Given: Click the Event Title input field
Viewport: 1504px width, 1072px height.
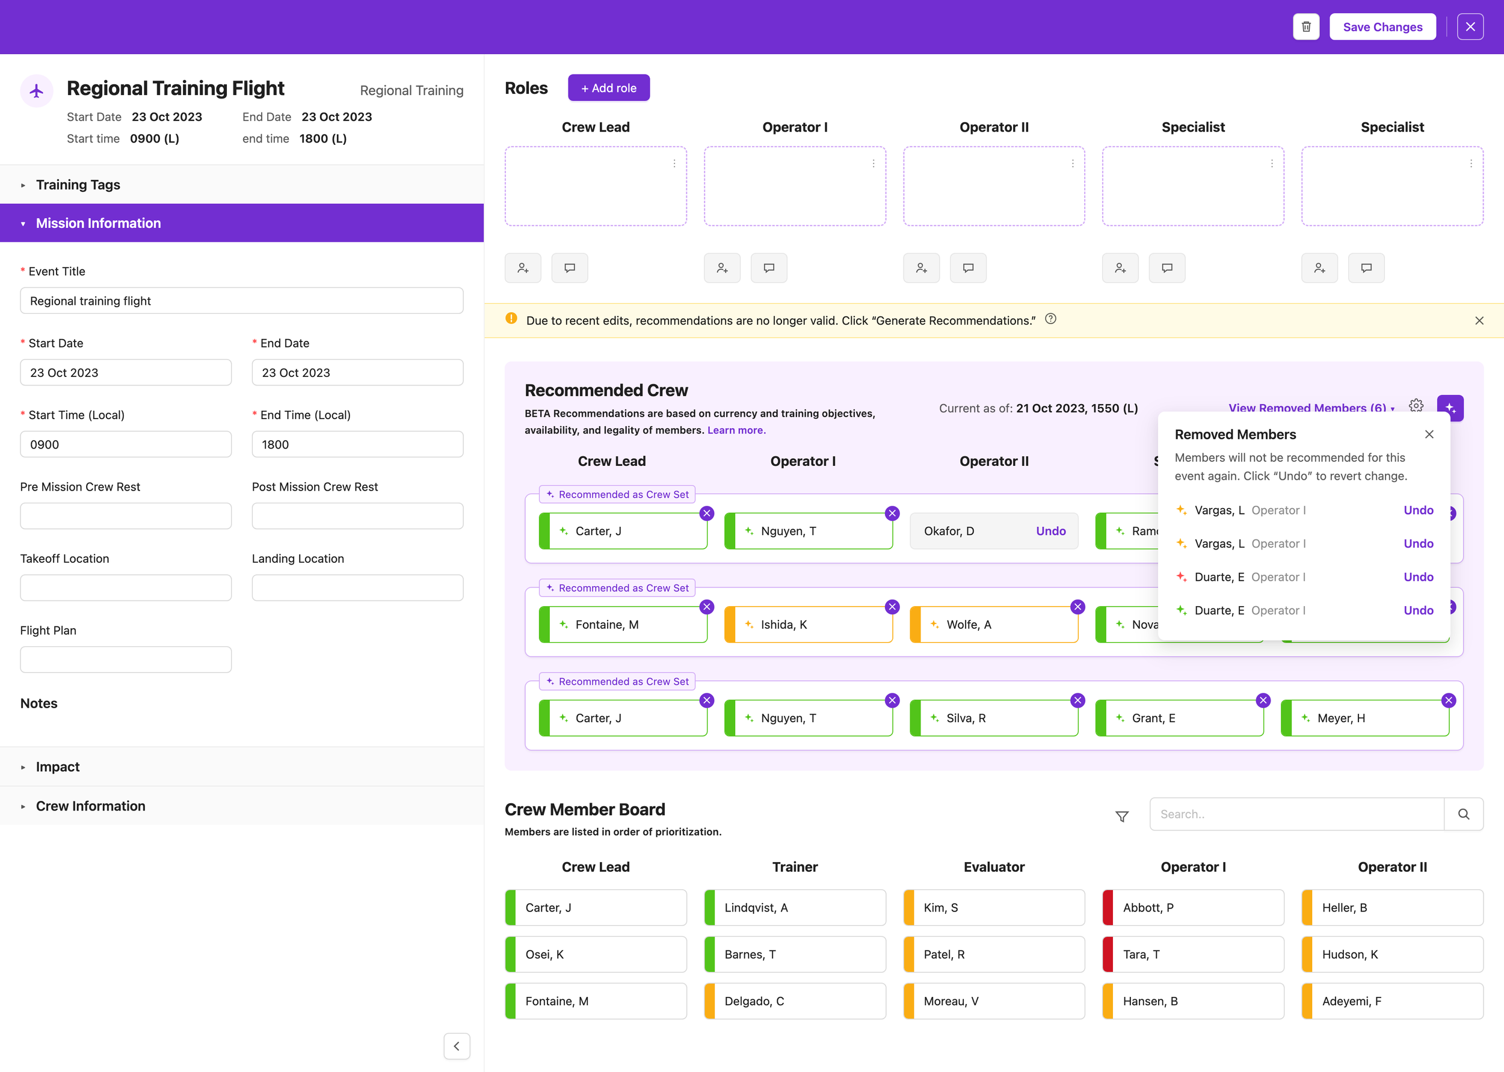Looking at the screenshot, I should coord(242,301).
